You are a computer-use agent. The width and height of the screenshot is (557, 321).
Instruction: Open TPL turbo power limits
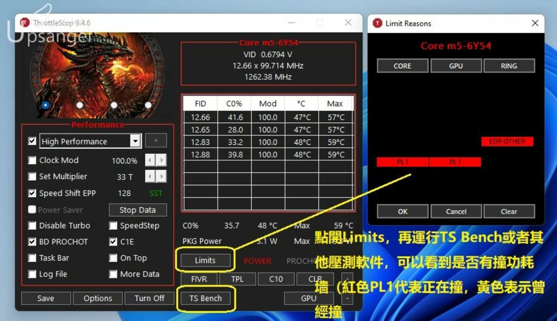tap(237, 279)
